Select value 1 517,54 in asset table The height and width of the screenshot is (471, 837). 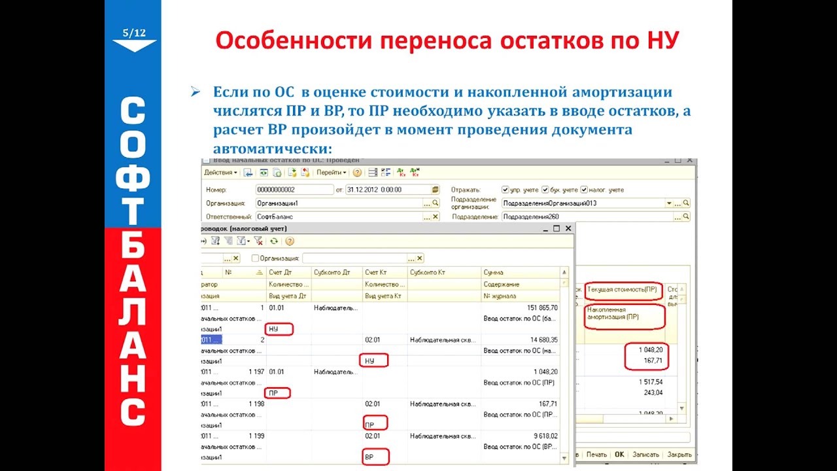[651, 382]
